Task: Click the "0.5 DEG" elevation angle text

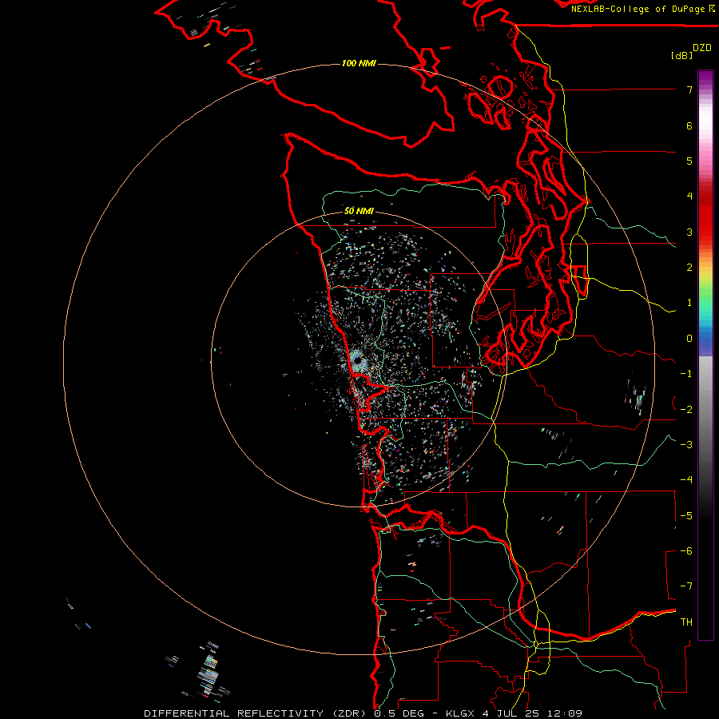Action: (399, 713)
